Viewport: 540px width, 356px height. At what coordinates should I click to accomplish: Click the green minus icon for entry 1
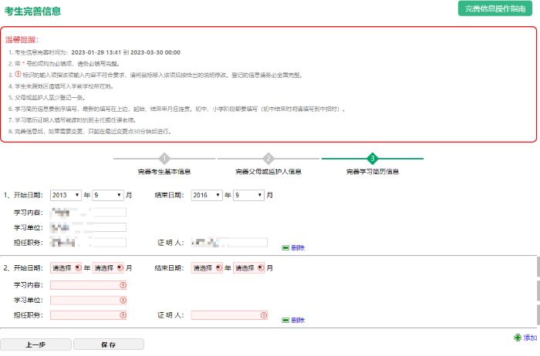coord(285,247)
